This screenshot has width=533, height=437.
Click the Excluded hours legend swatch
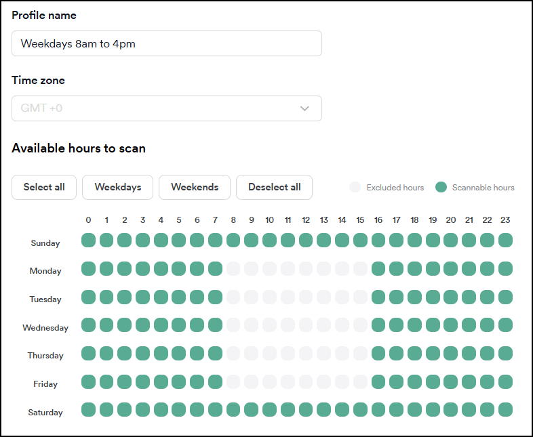(x=355, y=187)
